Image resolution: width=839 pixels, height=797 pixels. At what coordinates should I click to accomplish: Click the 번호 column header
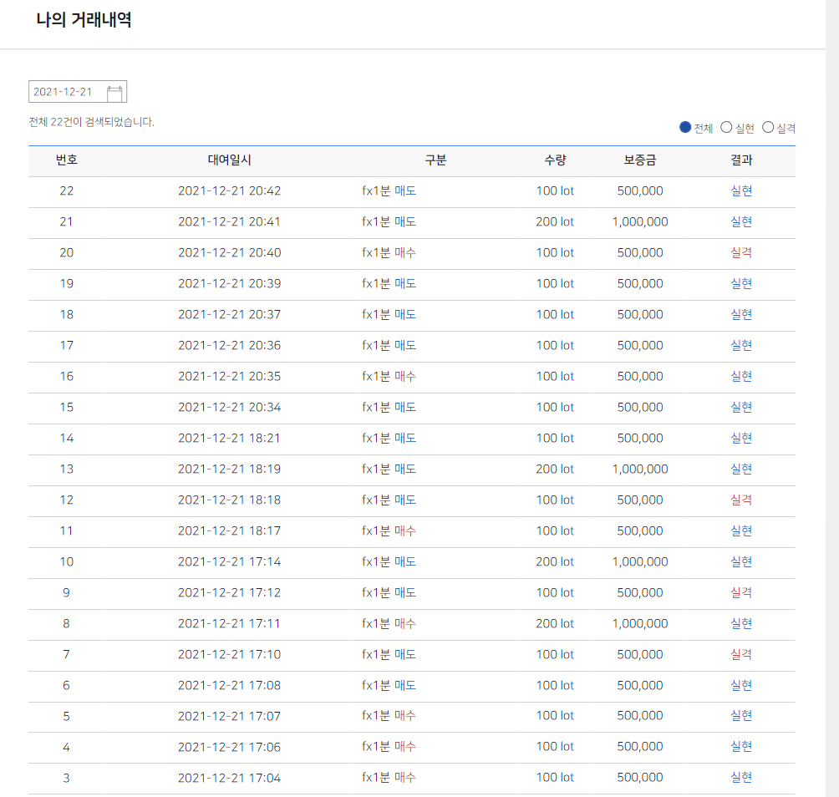click(66, 160)
